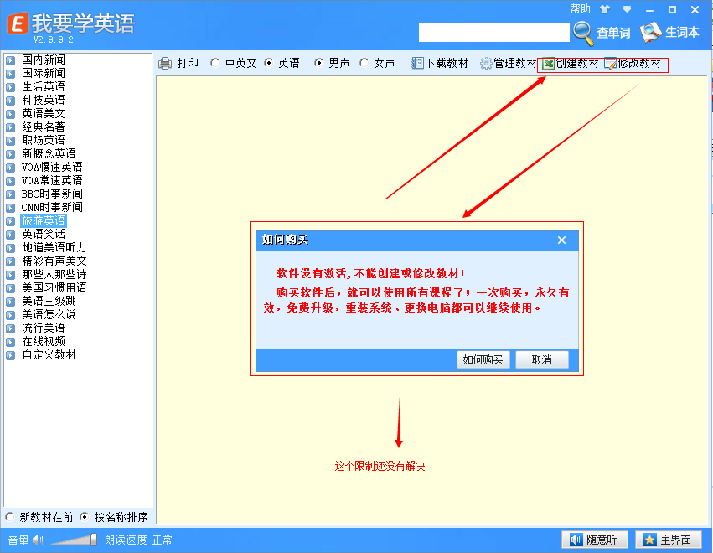Click arrow icon beside VOA慢速英语
Screen dimensions: 713x553
coord(10,168)
